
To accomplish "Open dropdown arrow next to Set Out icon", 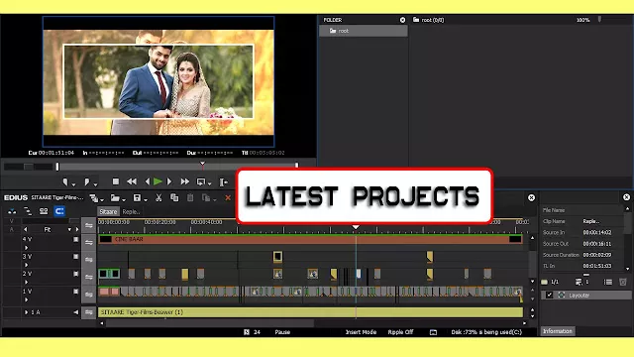I will coord(95,184).
